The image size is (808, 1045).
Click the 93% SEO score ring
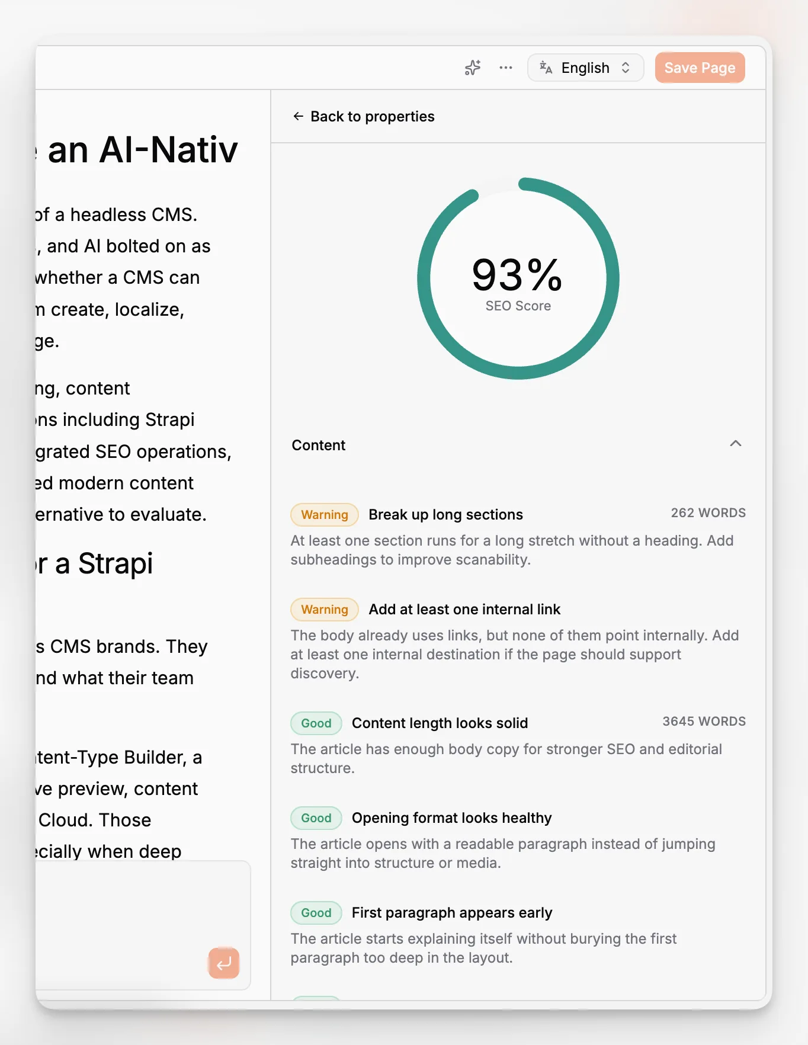pyautogui.click(x=518, y=278)
